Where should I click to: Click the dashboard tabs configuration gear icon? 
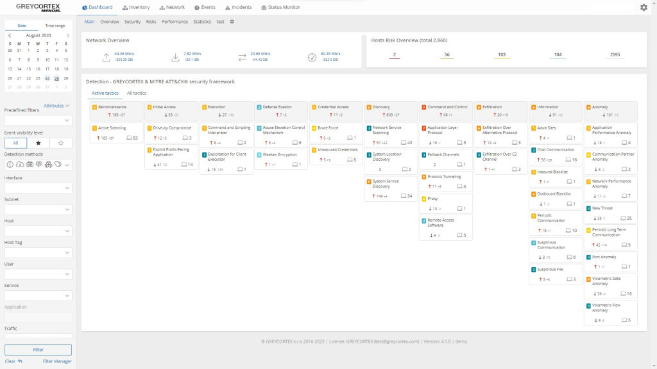(232, 22)
